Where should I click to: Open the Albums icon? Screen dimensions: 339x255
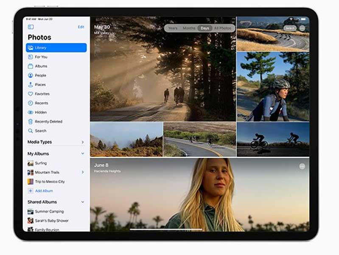(x=31, y=66)
